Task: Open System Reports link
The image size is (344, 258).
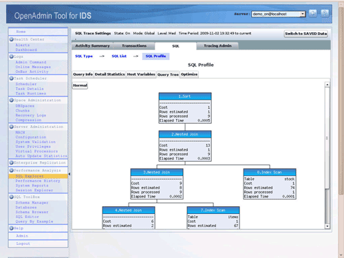Action: point(32,186)
